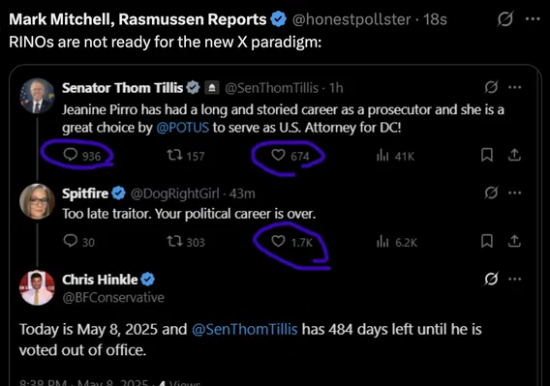This screenshot has width=550, height=386.
Task: Repost Senator Thom Tillis tweet with 157 reposts
Action: tap(174, 155)
